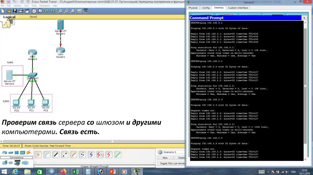Select the Hubs device category
Viewport: 313px width, 175px height.
coord(17,153)
